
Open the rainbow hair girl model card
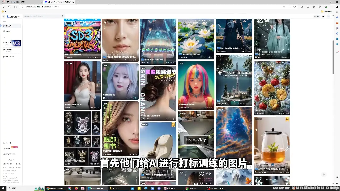point(196,85)
